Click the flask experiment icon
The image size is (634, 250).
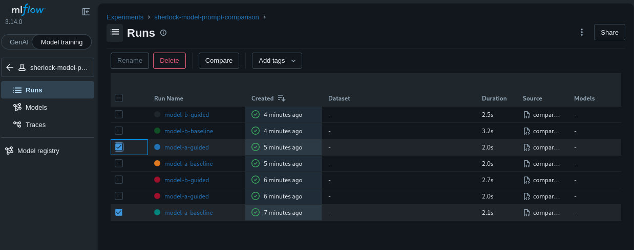[x=22, y=67]
